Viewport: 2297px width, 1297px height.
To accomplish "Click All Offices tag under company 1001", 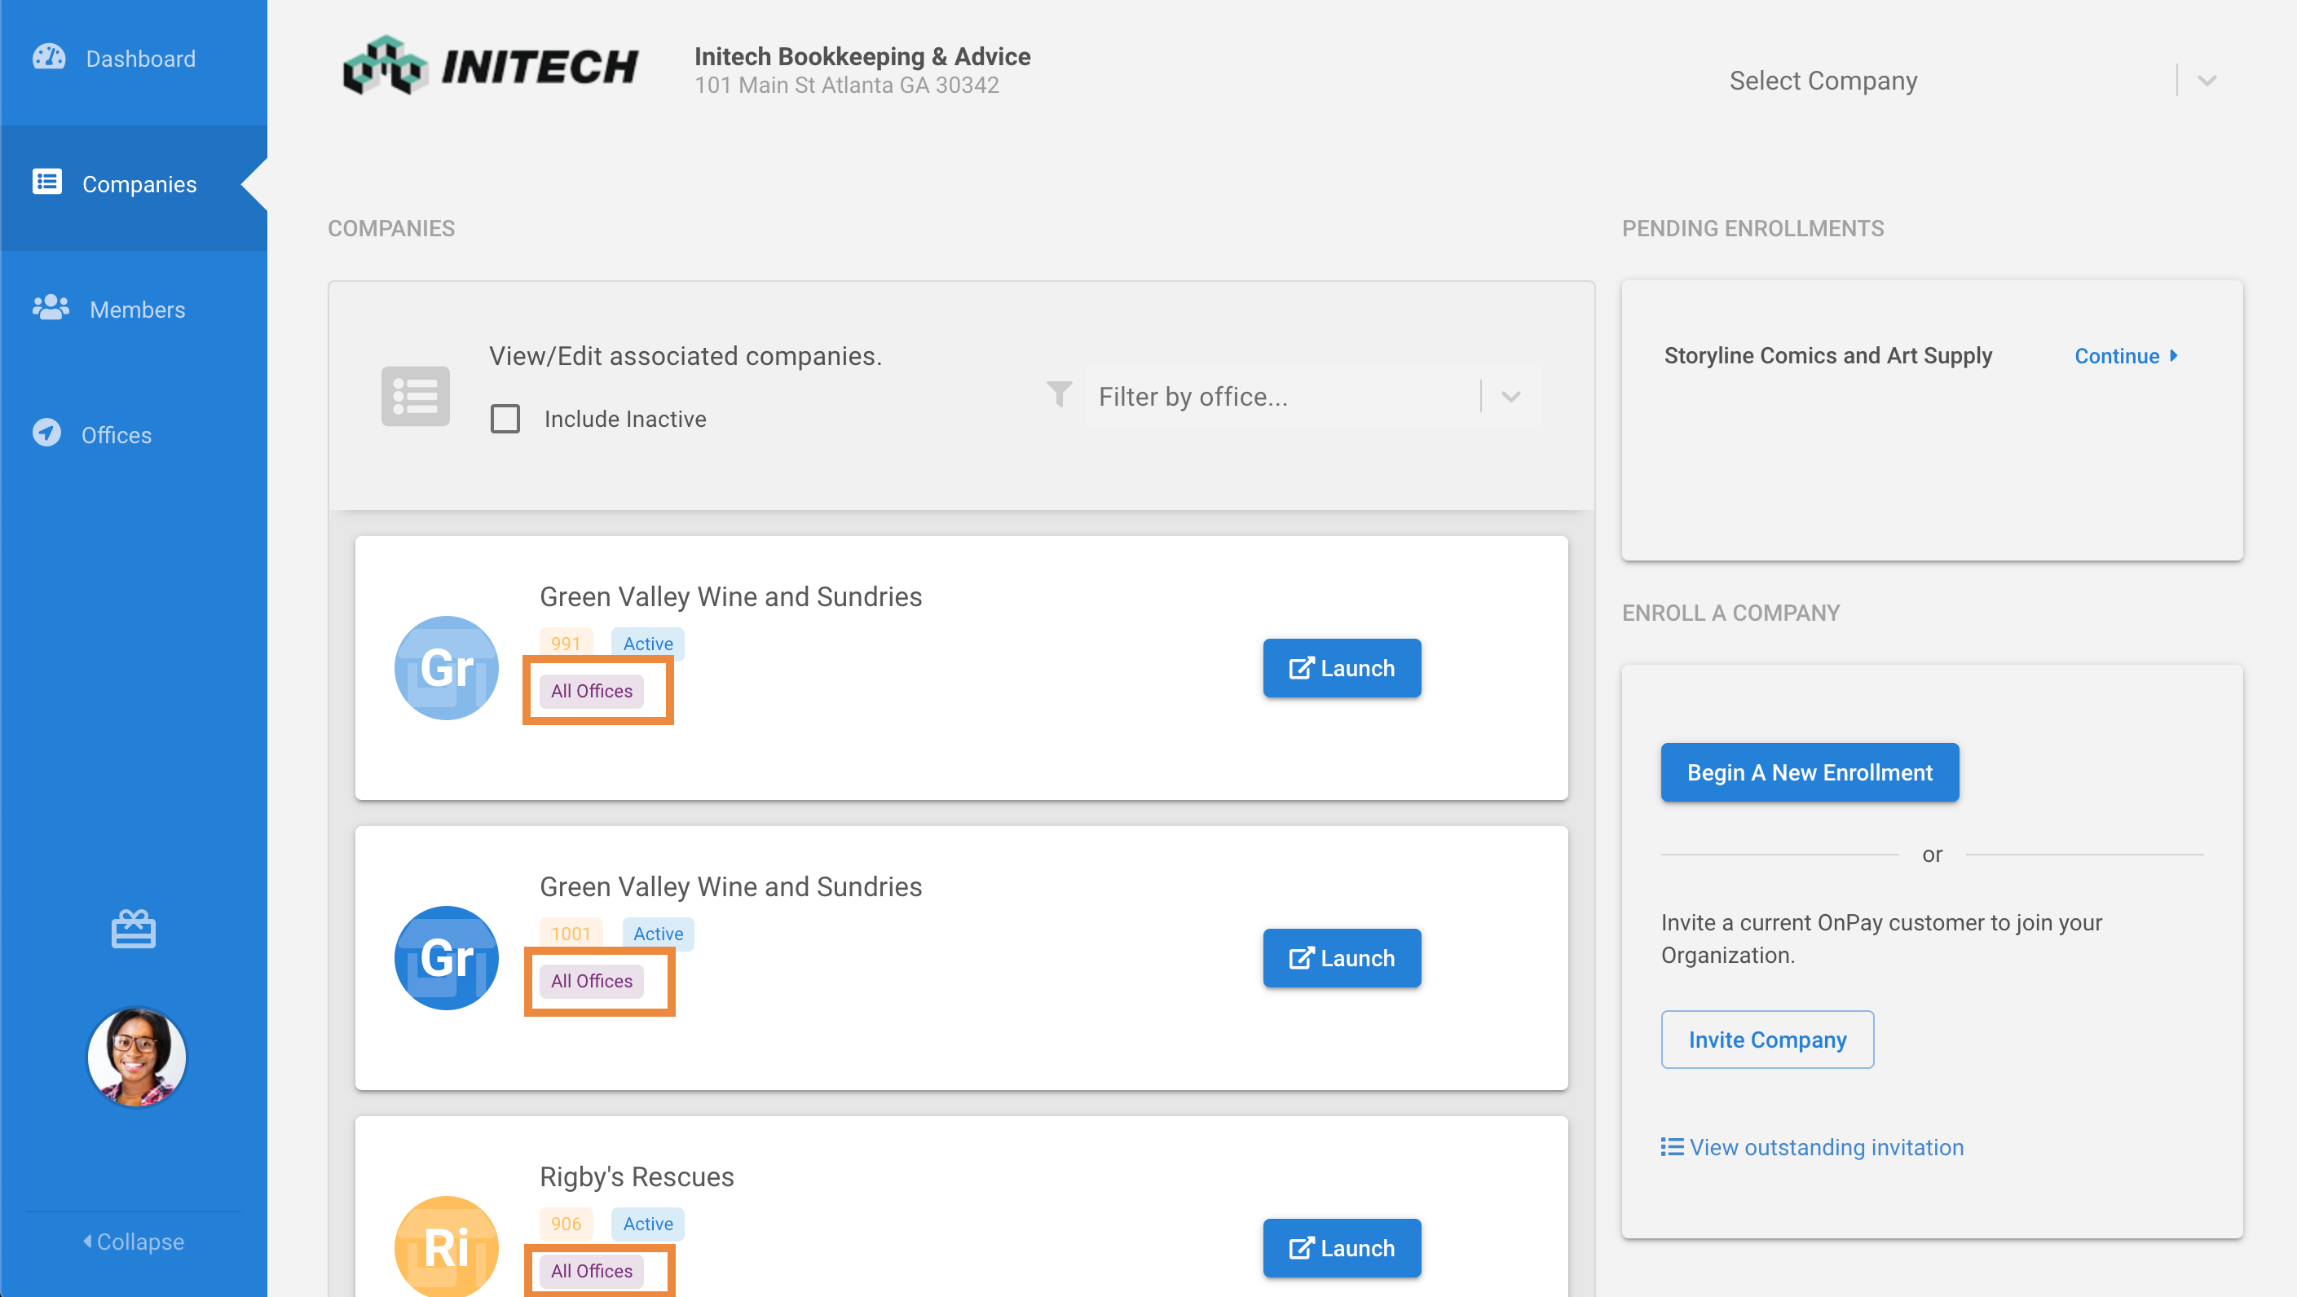I will click(591, 981).
